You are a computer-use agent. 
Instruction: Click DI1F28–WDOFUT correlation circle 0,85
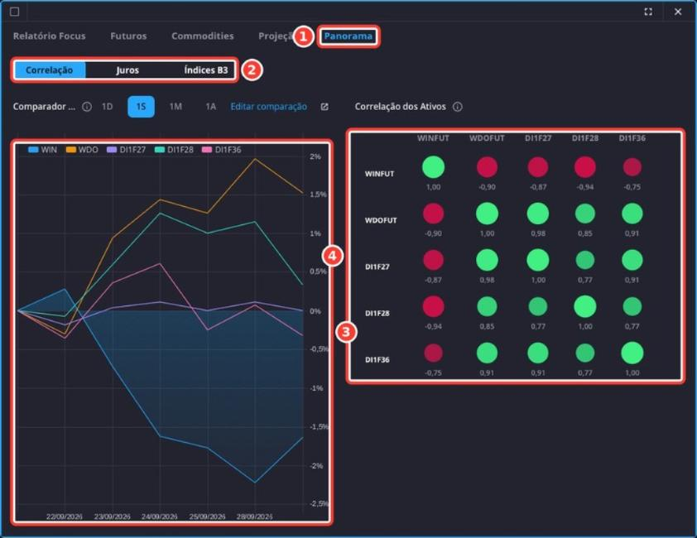[x=488, y=307]
